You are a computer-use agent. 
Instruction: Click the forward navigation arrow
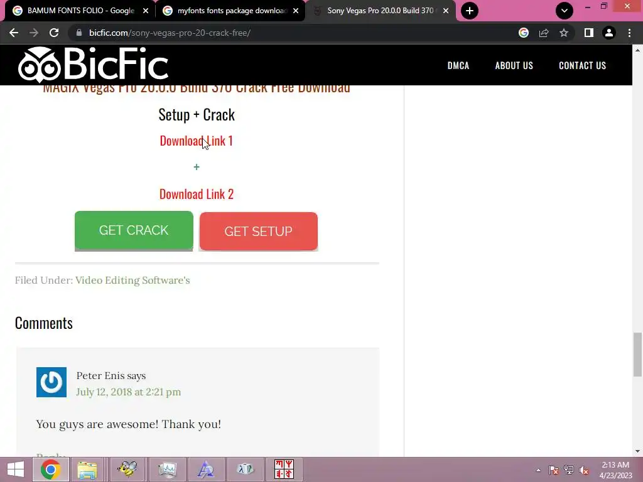(x=34, y=33)
